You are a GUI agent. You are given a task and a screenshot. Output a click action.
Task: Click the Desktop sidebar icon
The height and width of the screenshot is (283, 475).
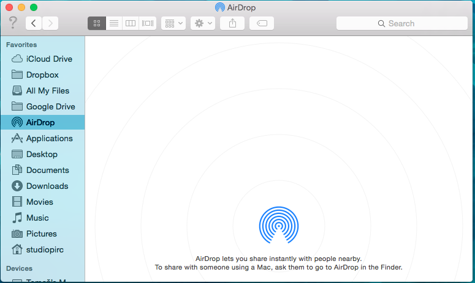(17, 154)
